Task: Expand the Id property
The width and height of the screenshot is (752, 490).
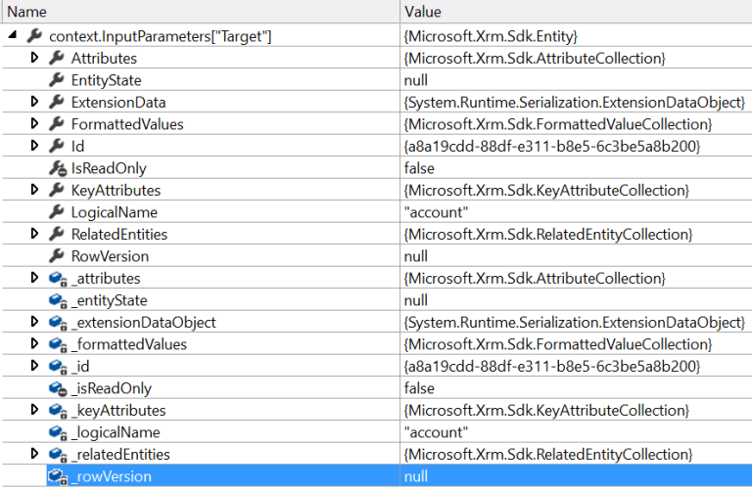Action: (34, 146)
